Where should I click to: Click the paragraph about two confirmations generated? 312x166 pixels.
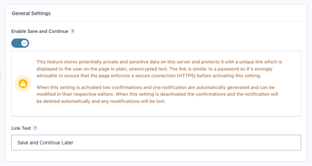click(157, 94)
